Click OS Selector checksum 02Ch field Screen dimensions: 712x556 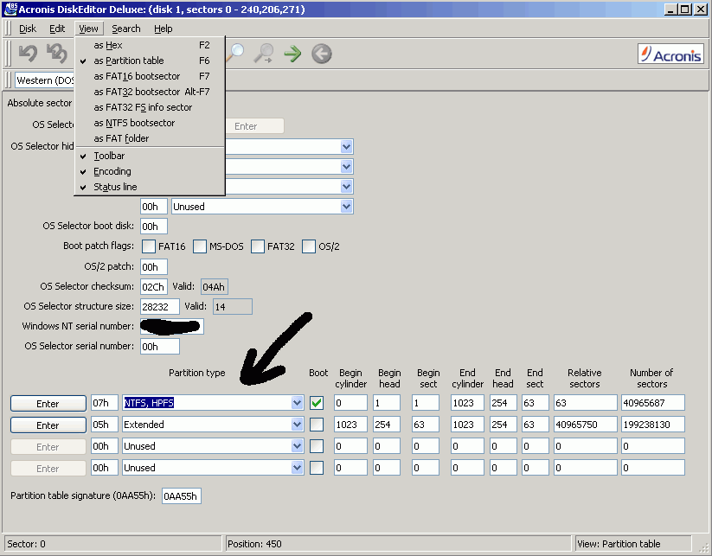[x=154, y=286]
